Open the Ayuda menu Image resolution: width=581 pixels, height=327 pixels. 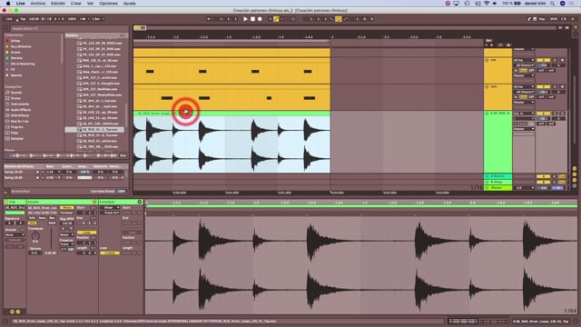[x=129, y=4]
